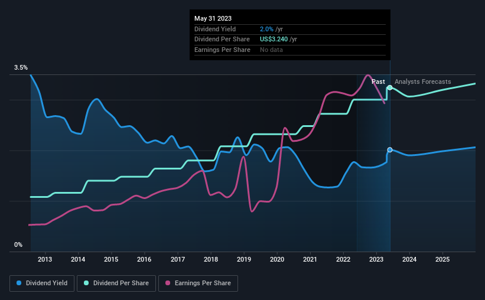485x300 pixels.
Task: Click the May 31 2023 tooltip header
Action: coord(213,18)
